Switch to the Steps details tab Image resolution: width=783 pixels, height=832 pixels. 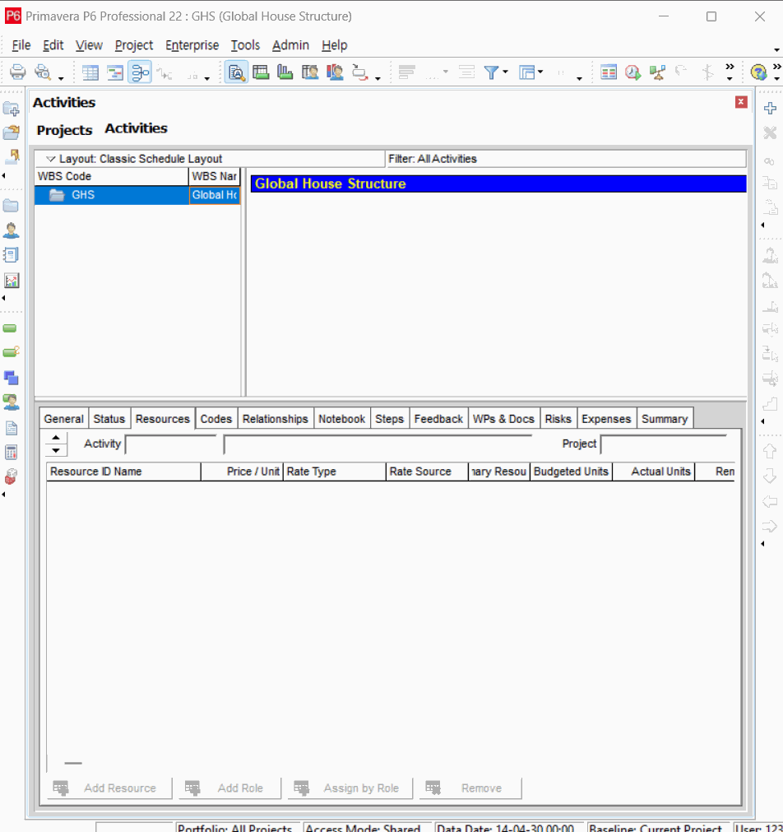tap(389, 419)
